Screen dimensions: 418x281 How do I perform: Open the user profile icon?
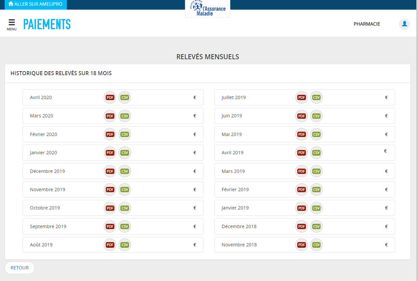click(404, 24)
